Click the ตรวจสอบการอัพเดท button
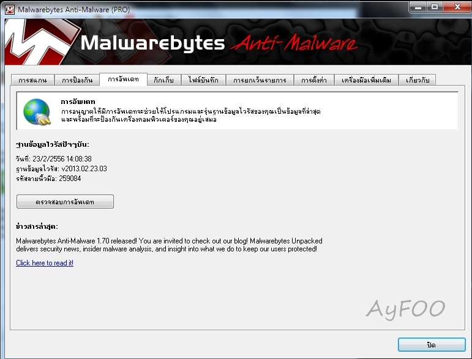The image size is (472, 359). tap(65, 201)
